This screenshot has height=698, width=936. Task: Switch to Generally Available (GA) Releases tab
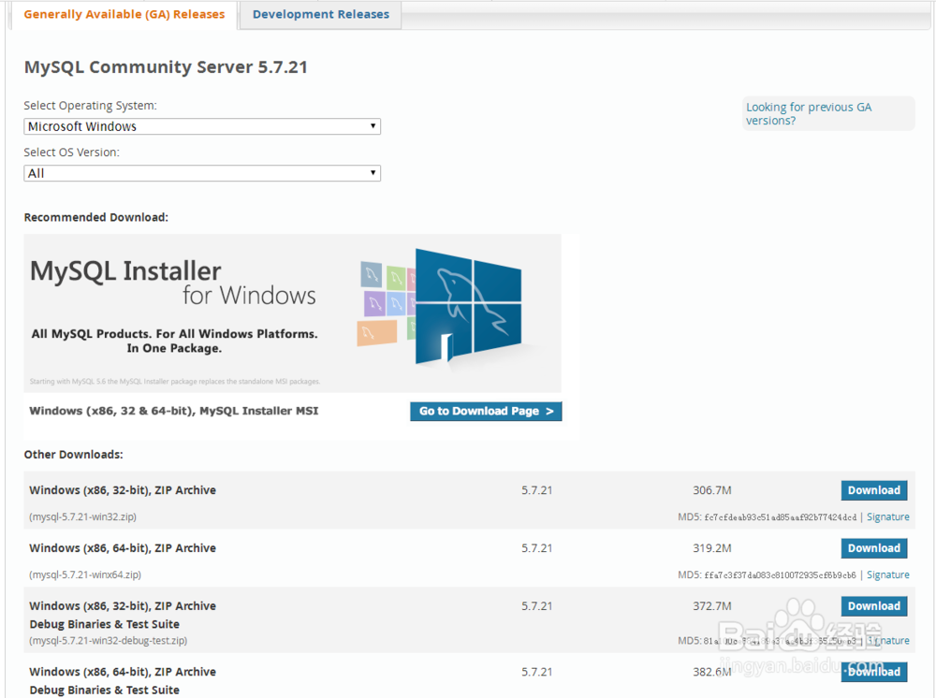coord(124,14)
